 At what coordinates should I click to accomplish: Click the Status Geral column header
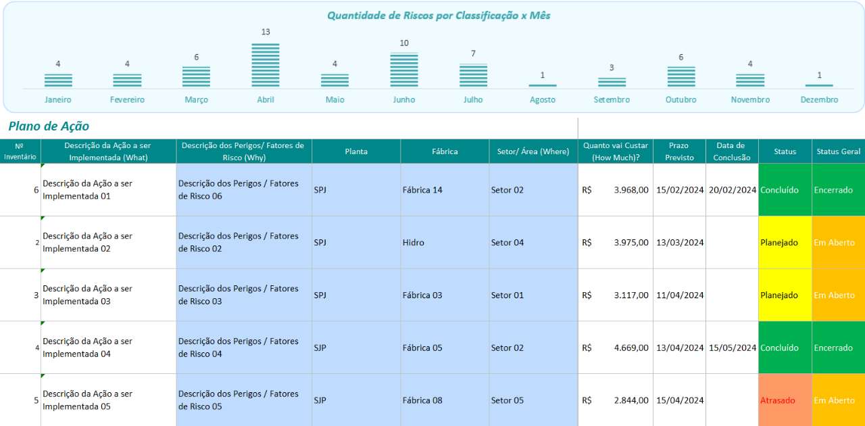click(838, 151)
